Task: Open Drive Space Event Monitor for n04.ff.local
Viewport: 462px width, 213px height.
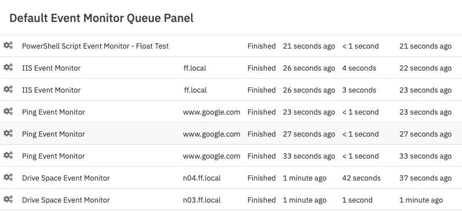Action: 65,178
